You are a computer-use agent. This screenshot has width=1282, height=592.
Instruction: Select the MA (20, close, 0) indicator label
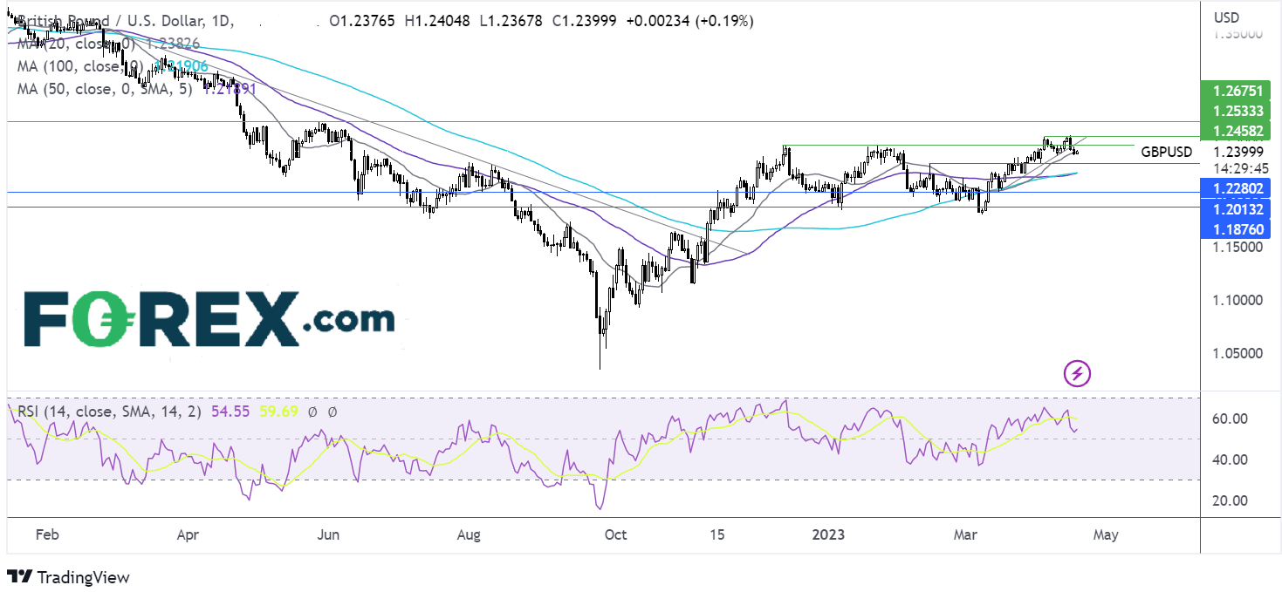pyautogui.click(x=77, y=43)
